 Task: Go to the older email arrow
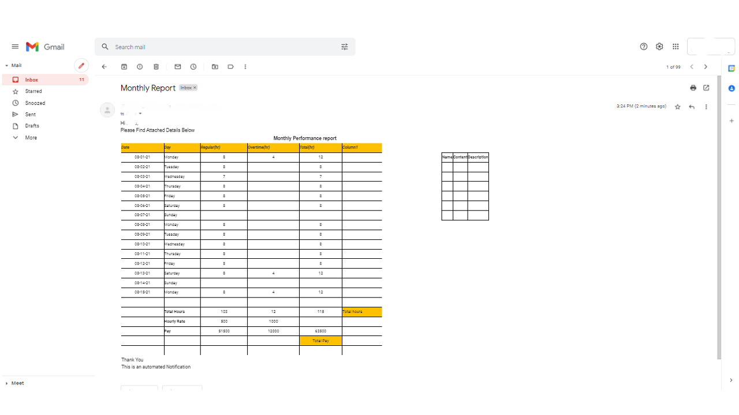(706, 67)
